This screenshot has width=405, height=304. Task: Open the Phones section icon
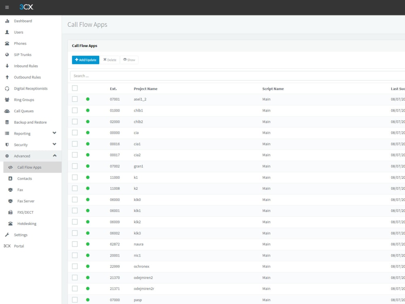pyautogui.click(x=8, y=43)
